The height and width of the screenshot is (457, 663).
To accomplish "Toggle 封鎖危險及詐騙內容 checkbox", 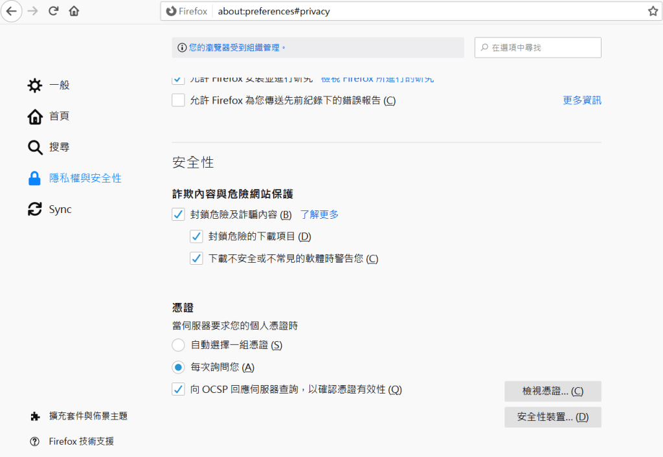I will pos(178,214).
